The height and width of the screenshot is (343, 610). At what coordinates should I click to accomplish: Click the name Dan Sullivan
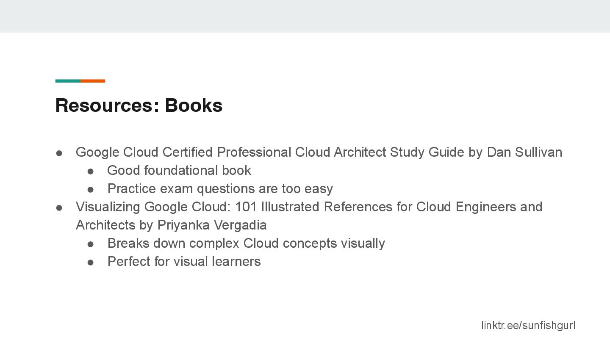coord(524,152)
